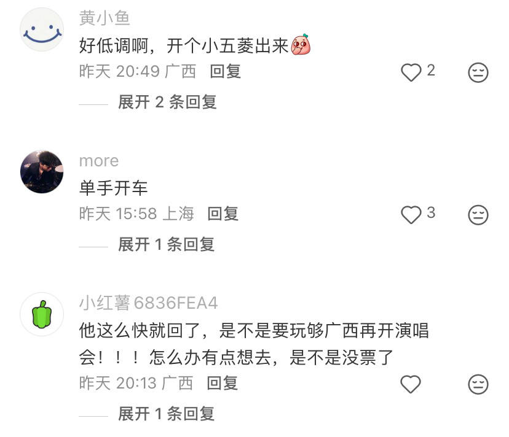Image resolution: width=509 pixels, height=437 pixels.
Task: Like 黄小鱼's comment with the heart
Action: pos(410,72)
